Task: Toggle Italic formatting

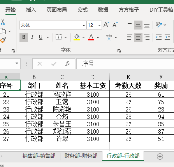Action: pos(32,37)
